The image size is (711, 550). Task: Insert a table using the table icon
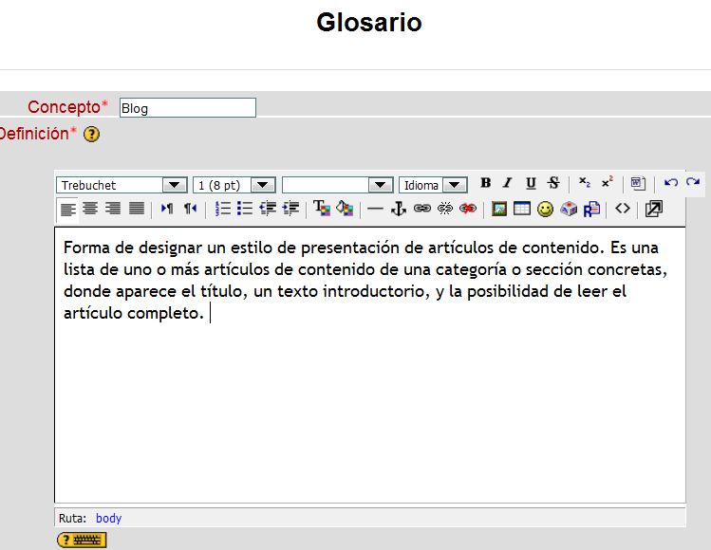(522, 209)
